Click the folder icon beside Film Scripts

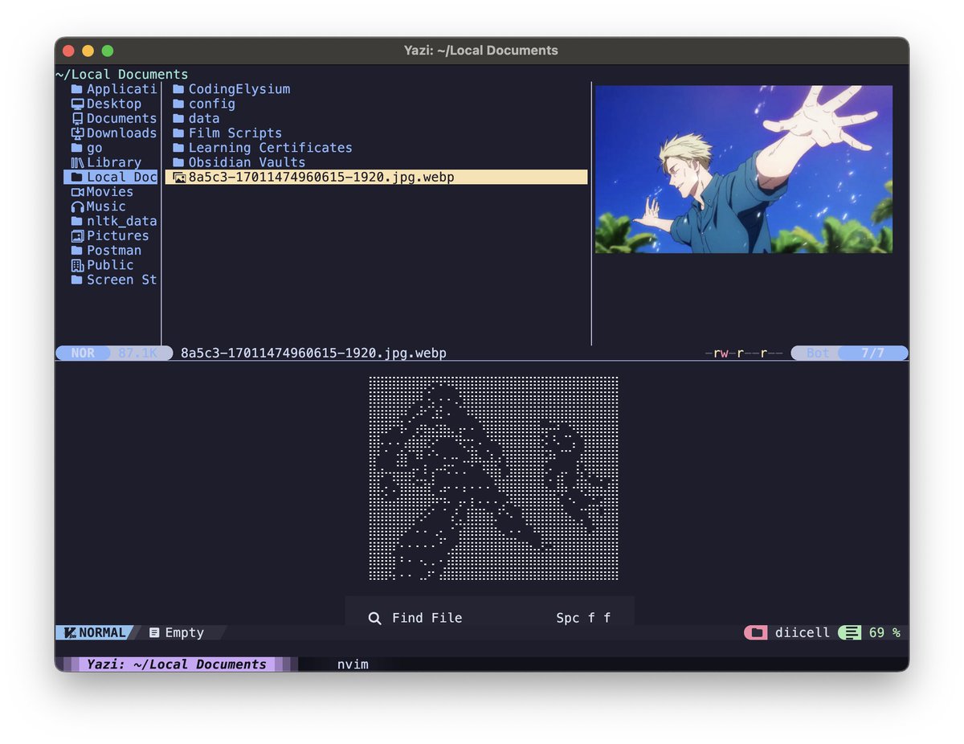pyautogui.click(x=178, y=133)
